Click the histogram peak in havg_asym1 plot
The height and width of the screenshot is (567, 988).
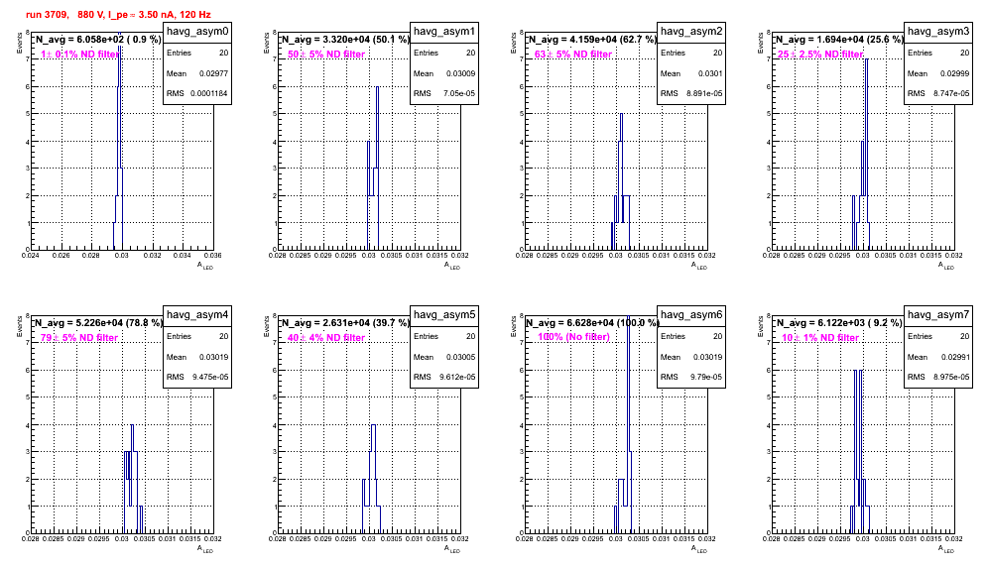(377, 88)
